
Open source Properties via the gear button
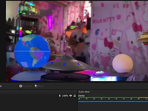[x=26, y=86]
